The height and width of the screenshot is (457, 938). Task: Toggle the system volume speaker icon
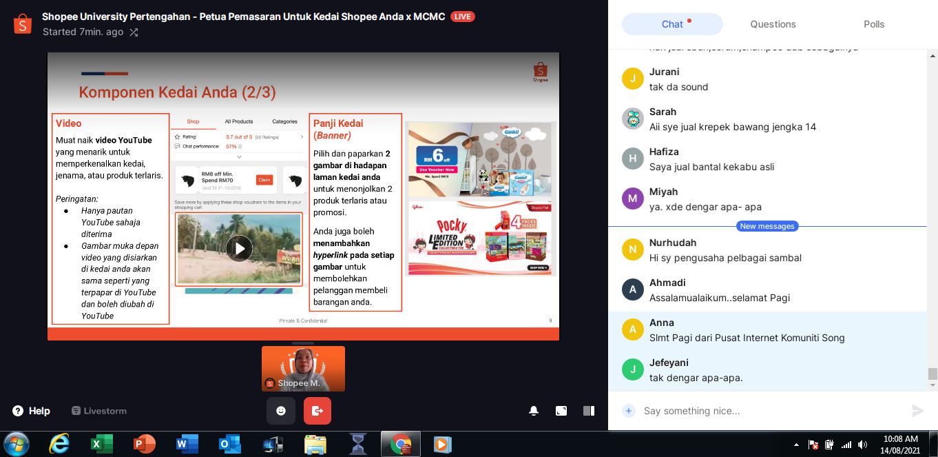click(x=863, y=445)
